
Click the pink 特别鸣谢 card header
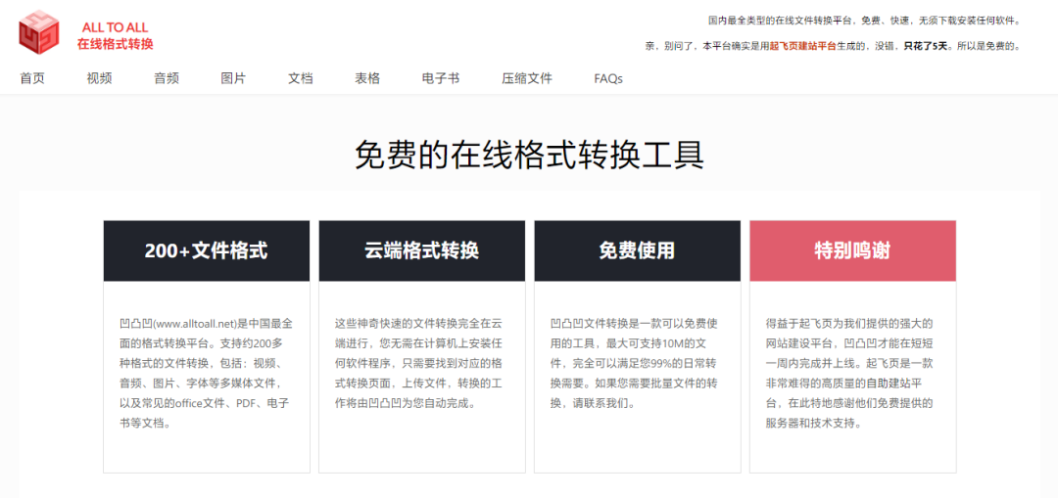point(853,250)
